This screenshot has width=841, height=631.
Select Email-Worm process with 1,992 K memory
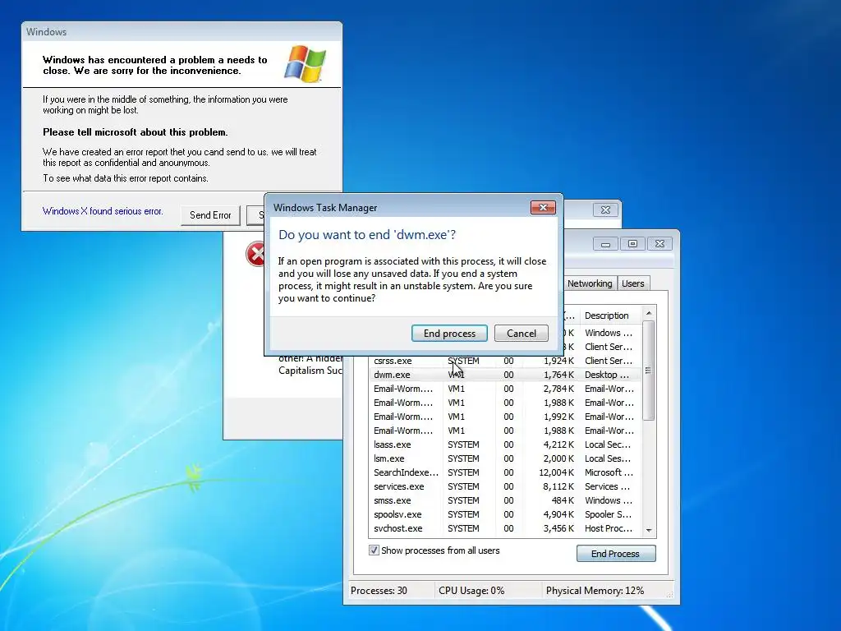pos(506,417)
